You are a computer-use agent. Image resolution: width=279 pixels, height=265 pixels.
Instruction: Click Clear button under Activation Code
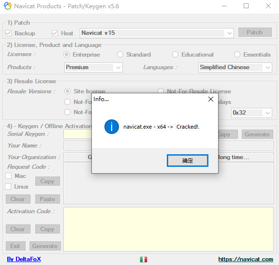click(x=18, y=229)
